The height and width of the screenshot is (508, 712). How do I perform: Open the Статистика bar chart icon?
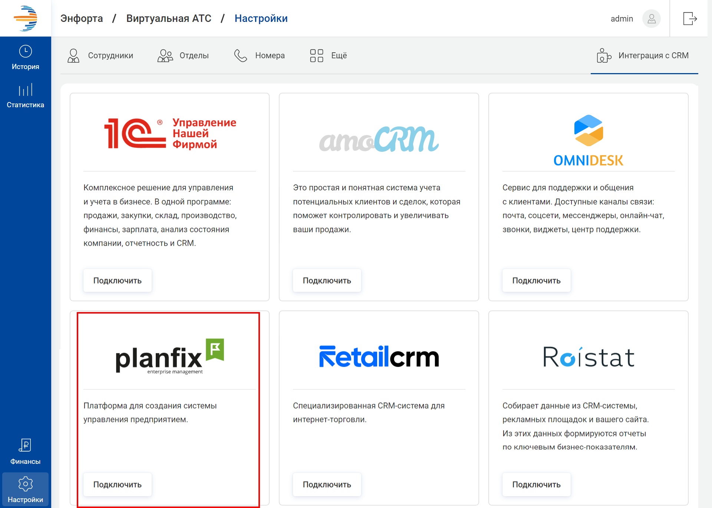pyautogui.click(x=26, y=90)
